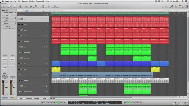Toggle the Loop checkbox in the Inspector
The width and height of the screenshot is (189, 106).
coord(10,16)
